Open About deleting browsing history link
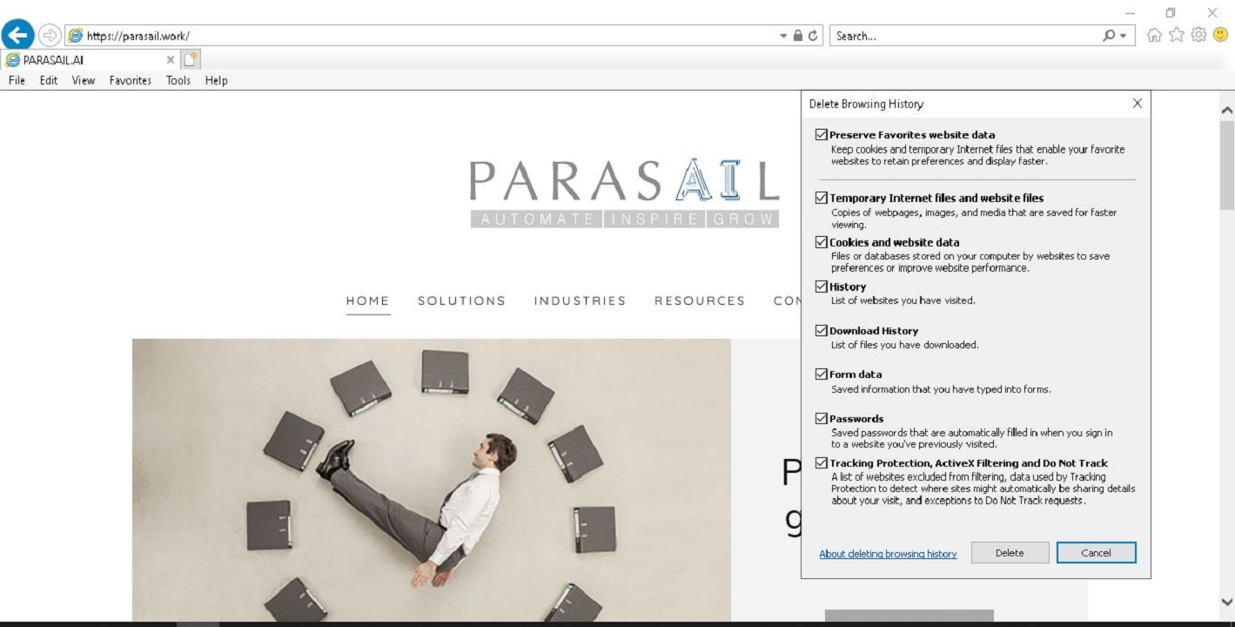Image resolution: width=1235 pixels, height=627 pixels. (888, 554)
